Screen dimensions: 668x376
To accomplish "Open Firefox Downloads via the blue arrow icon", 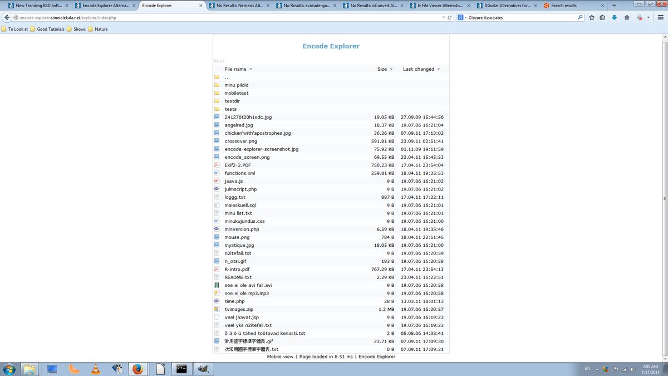I will point(613,17).
